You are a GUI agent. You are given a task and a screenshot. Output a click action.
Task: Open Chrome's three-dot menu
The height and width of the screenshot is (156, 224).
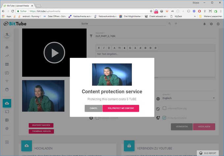pyautogui.click(x=221, y=11)
